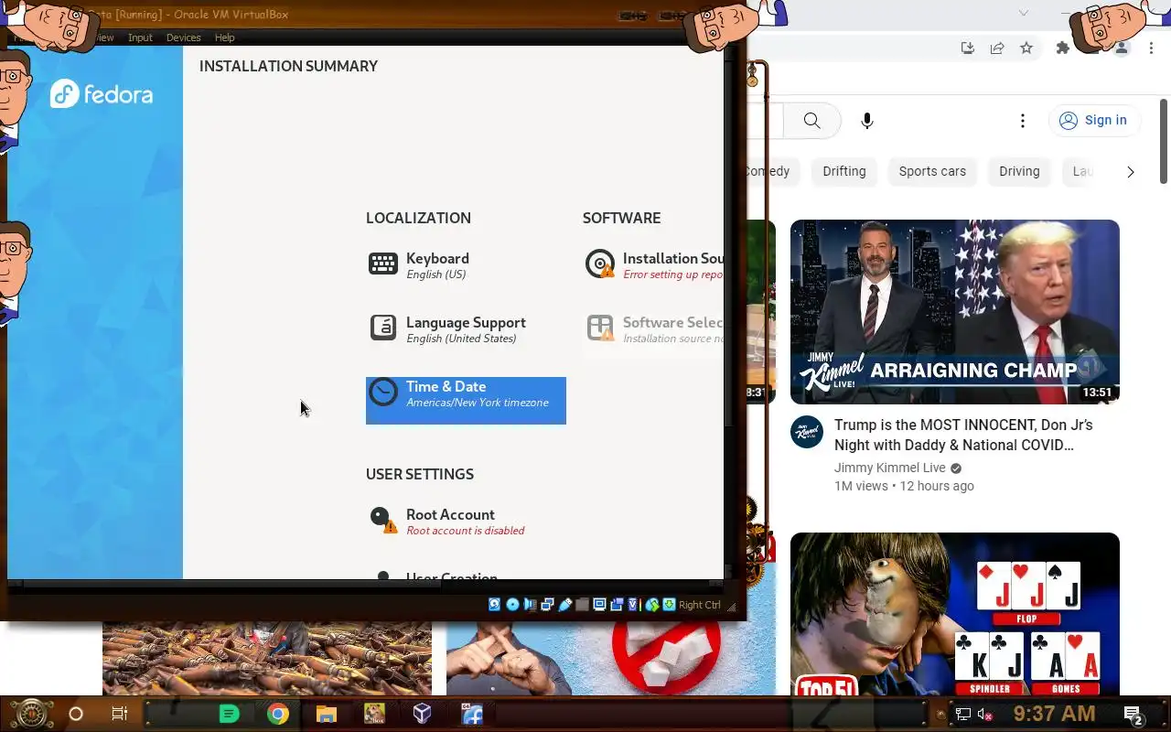Screen dimensions: 1171x732
Task: Click VirtualBox optical disc status icon
Action: tap(512, 605)
